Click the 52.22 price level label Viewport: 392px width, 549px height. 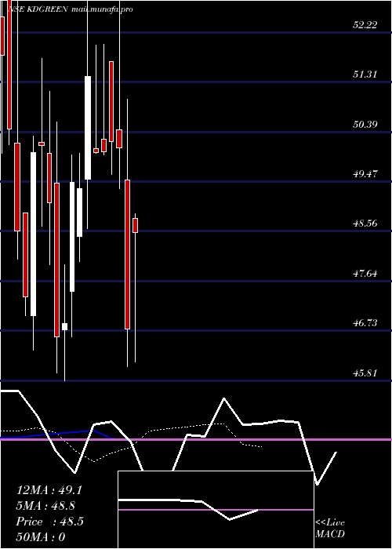[365, 25]
